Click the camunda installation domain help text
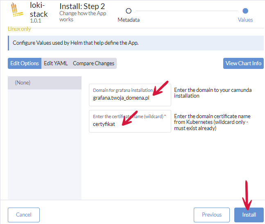Image resolution: width=265 pixels, height=224 pixels. pyautogui.click(x=213, y=93)
